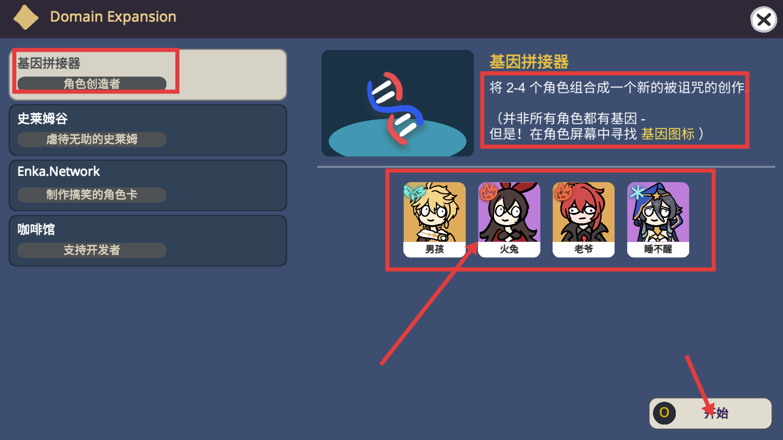The width and height of the screenshot is (783, 440).
Task: Click the pyro flame badge on 老爷
Action: 563,192
